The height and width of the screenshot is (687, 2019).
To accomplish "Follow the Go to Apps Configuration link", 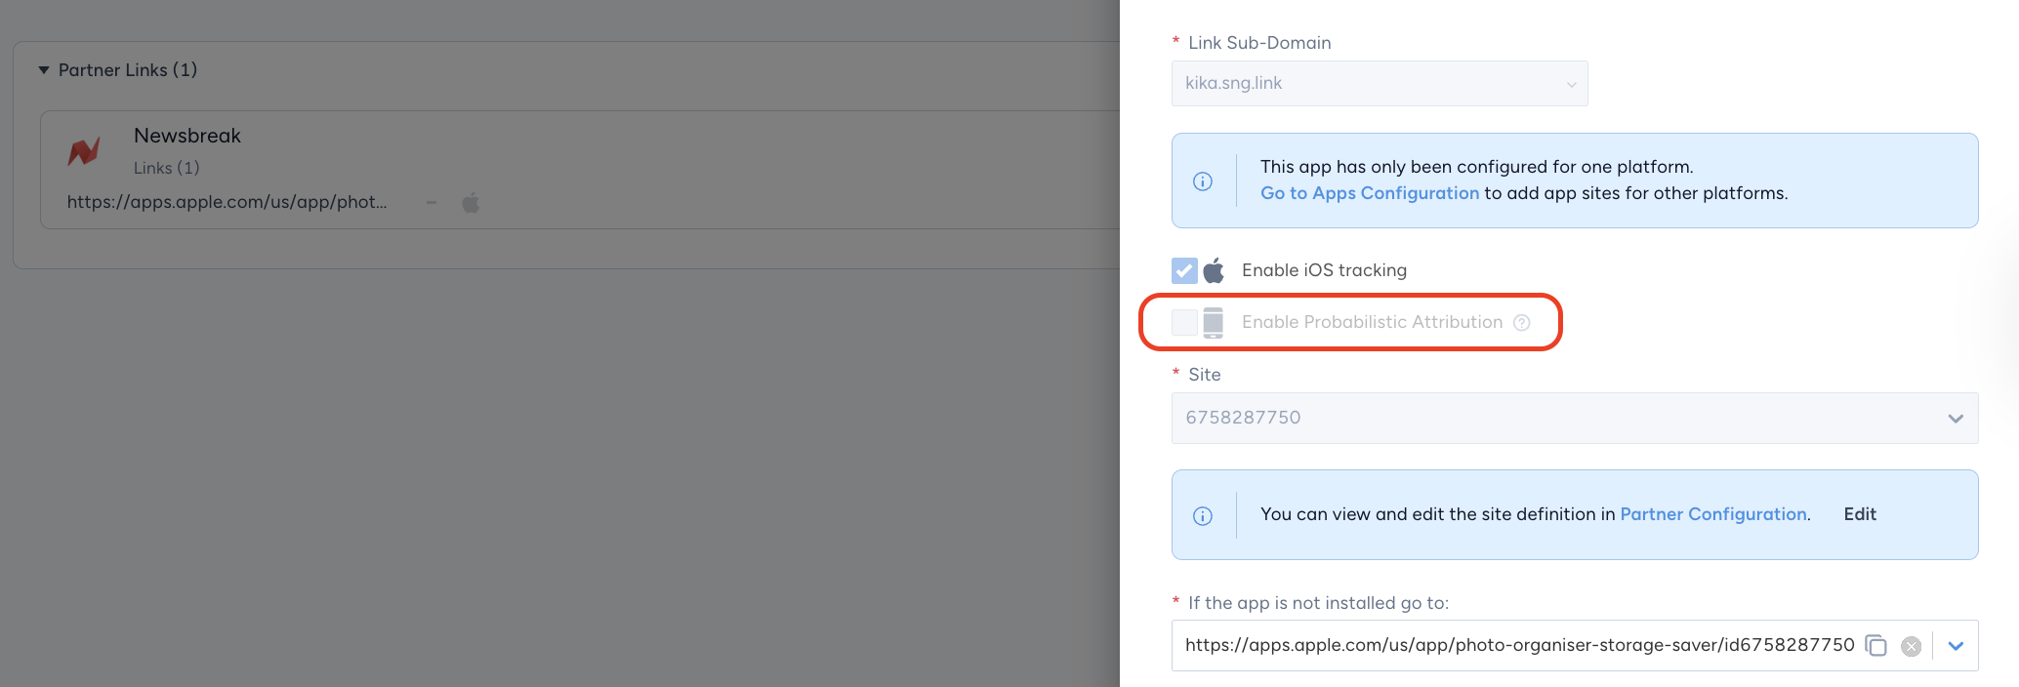I will point(1369,193).
